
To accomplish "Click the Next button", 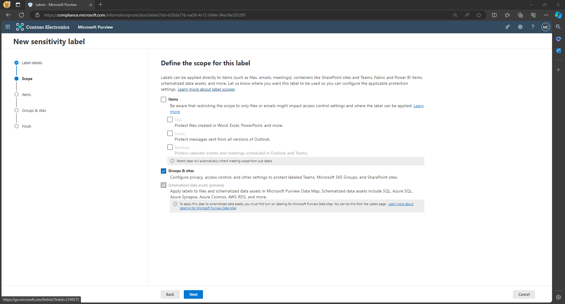I will tap(193, 294).
